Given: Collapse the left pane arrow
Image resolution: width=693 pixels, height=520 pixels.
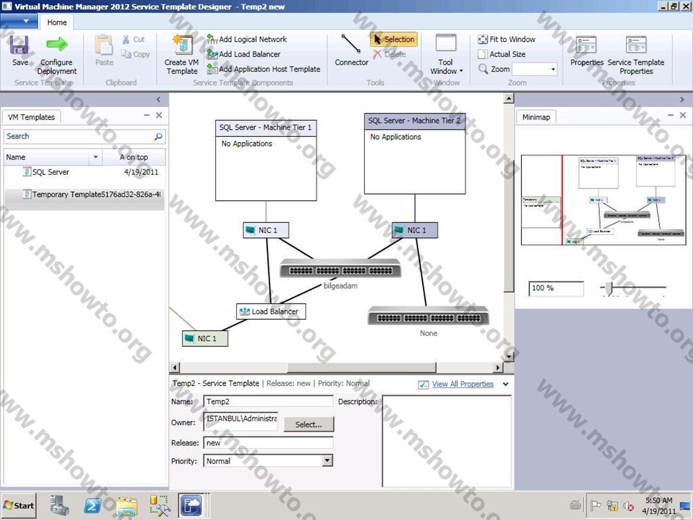Looking at the screenshot, I should [158, 100].
